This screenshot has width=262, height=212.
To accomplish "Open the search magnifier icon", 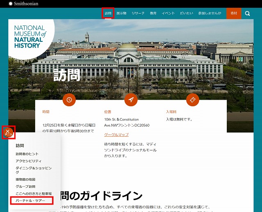I will click(247, 14).
